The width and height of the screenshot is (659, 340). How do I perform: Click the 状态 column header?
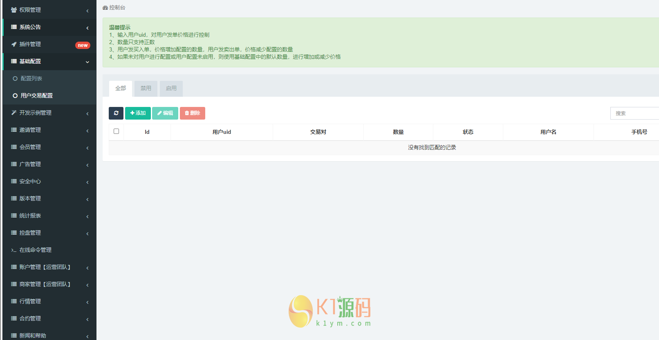click(x=468, y=132)
